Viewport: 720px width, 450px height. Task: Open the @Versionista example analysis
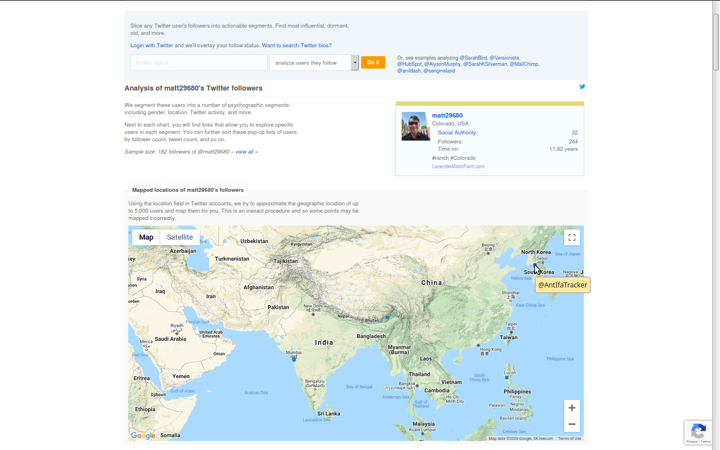pos(504,57)
